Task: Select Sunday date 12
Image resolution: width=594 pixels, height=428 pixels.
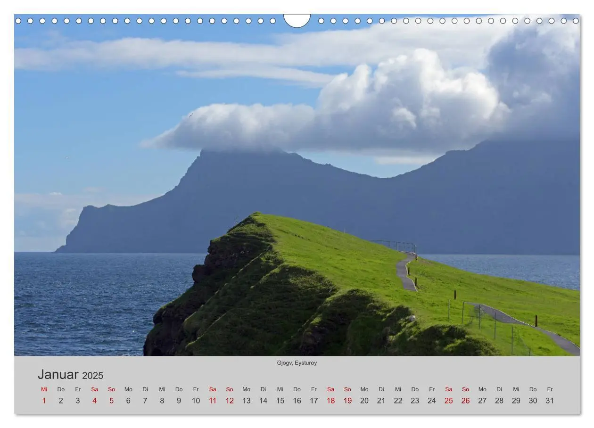Action: click(x=230, y=401)
